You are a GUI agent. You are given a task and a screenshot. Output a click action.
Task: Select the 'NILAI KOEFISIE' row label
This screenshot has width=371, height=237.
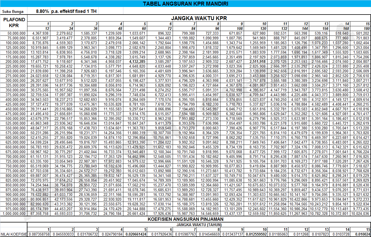pyautogui.click(x=14, y=234)
